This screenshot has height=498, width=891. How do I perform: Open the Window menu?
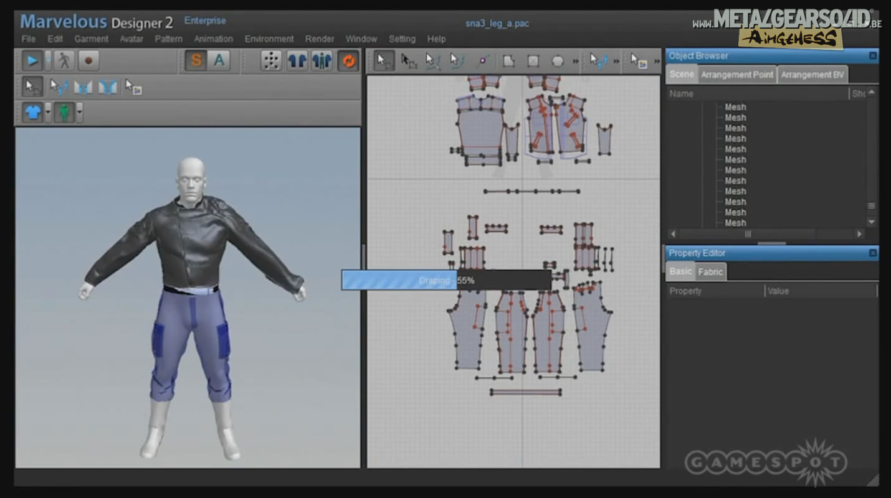click(x=361, y=39)
